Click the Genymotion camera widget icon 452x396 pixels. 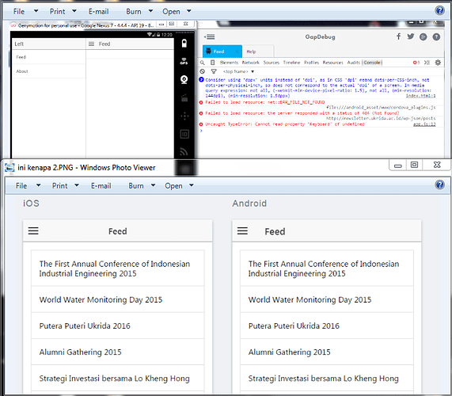click(184, 79)
